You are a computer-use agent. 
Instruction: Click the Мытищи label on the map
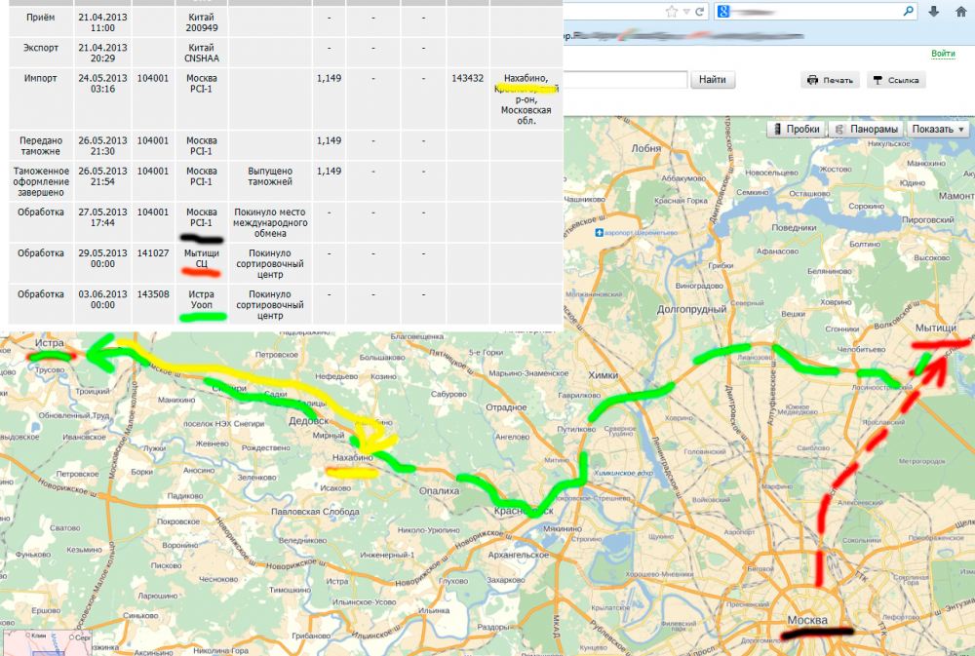tap(935, 328)
